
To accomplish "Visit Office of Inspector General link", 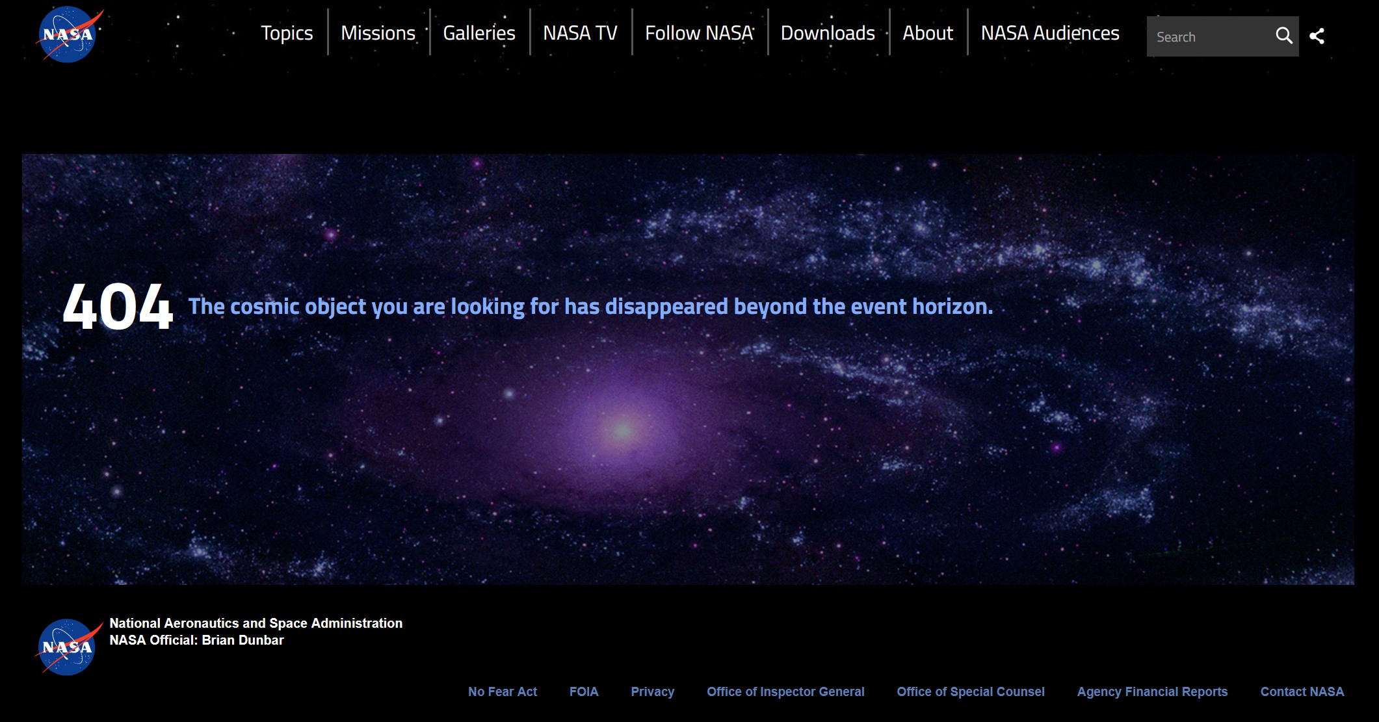I will pos(785,691).
